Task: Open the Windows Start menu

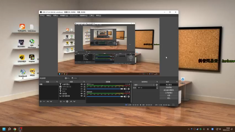Action: (4, 129)
